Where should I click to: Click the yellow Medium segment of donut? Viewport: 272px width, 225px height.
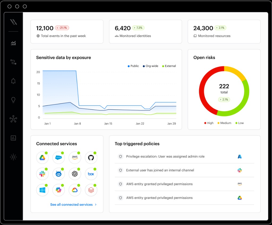[237, 73]
